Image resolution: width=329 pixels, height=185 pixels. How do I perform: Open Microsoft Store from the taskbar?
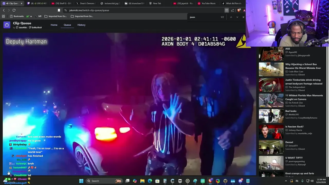tap(157, 181)
